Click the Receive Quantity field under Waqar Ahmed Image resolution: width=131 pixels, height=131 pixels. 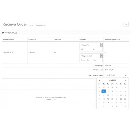85,60
